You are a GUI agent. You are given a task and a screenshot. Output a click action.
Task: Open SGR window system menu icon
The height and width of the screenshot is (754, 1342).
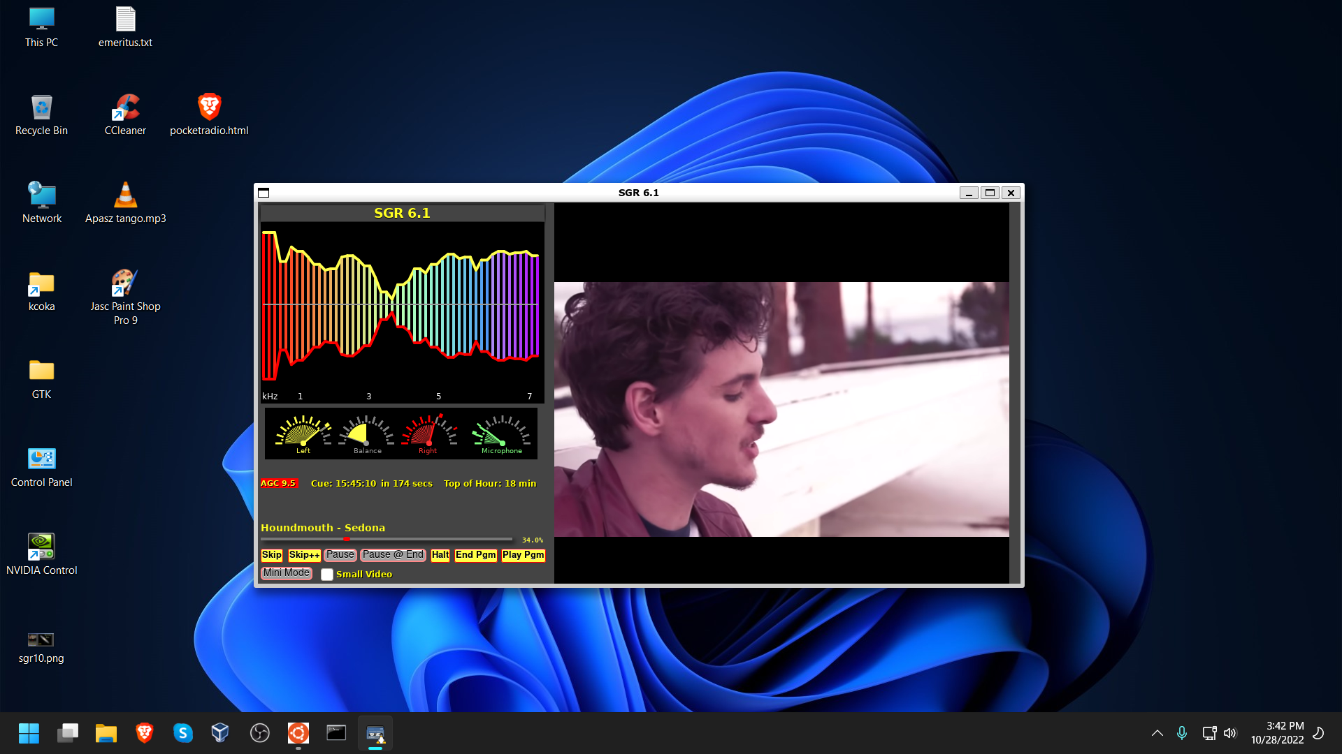[x=264, y=193]
